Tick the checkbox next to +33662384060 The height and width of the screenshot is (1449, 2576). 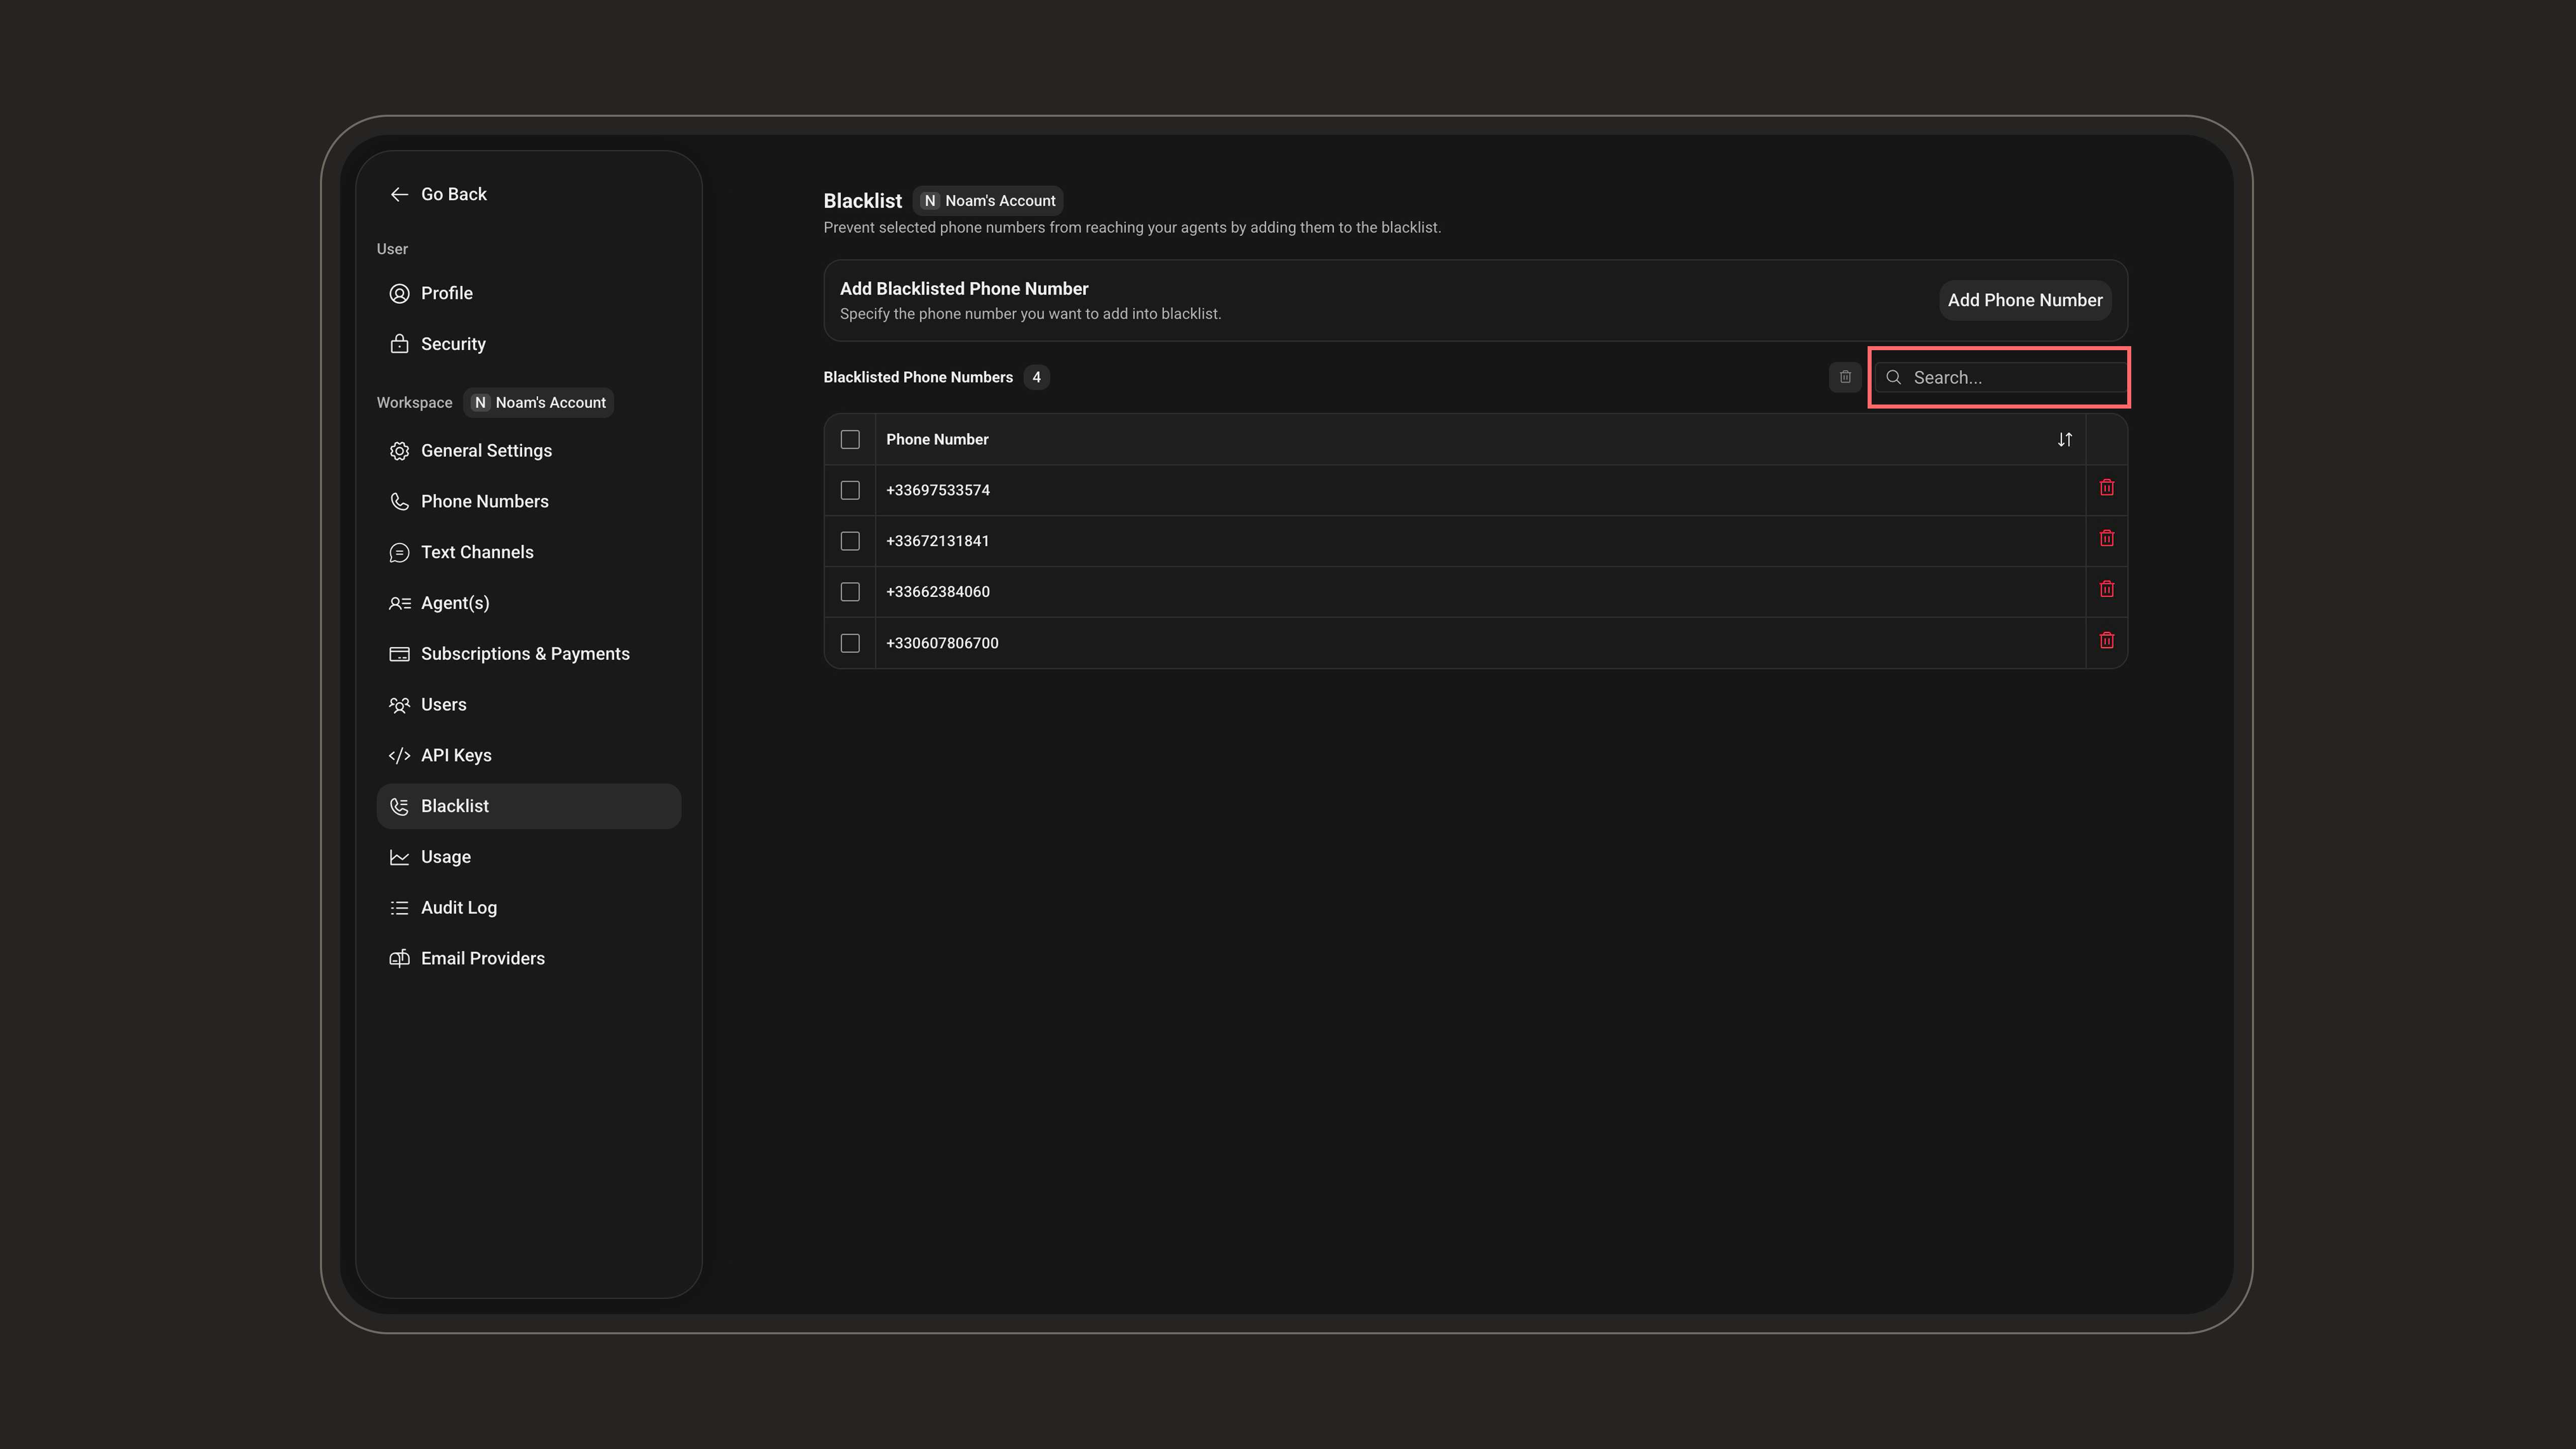tap(850, 592)
